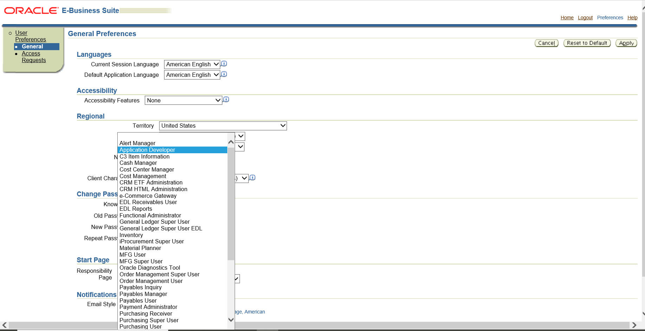Click horizontal scrollbar right arrow
Screen dimensions: 645x331
[x=634, y=325]
